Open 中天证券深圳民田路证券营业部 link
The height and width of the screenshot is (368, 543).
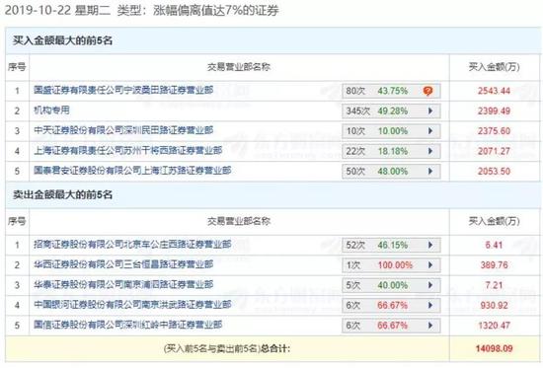pyautogui.click(x=123, y=130)
